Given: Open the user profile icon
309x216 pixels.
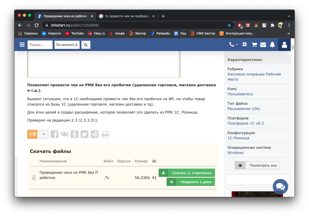Looking at the screenshot, I should click(284, 45).
